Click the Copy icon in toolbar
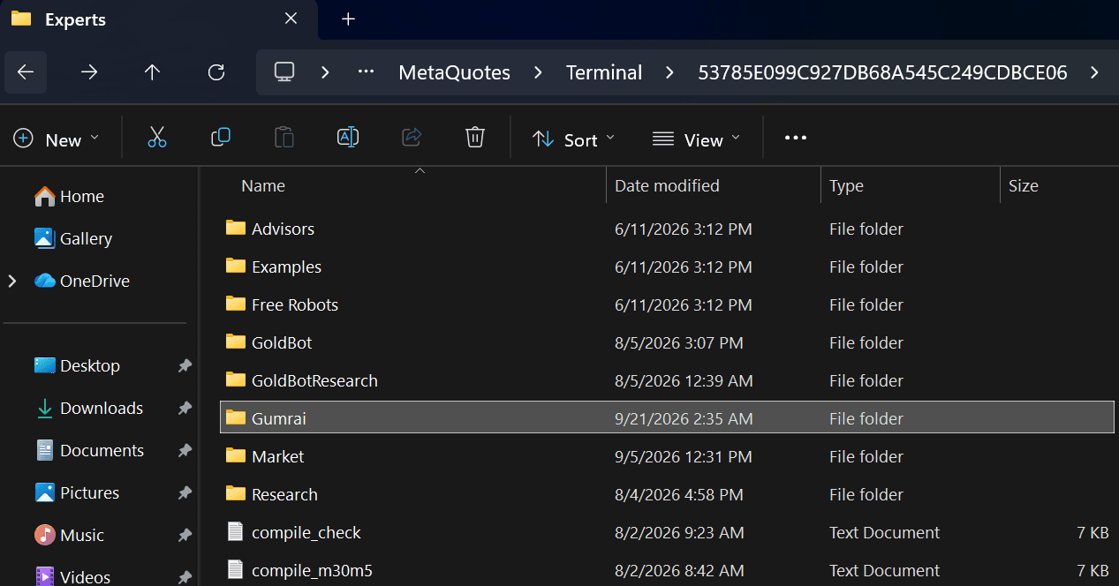The image size is (1119, 586). (221, 138)
